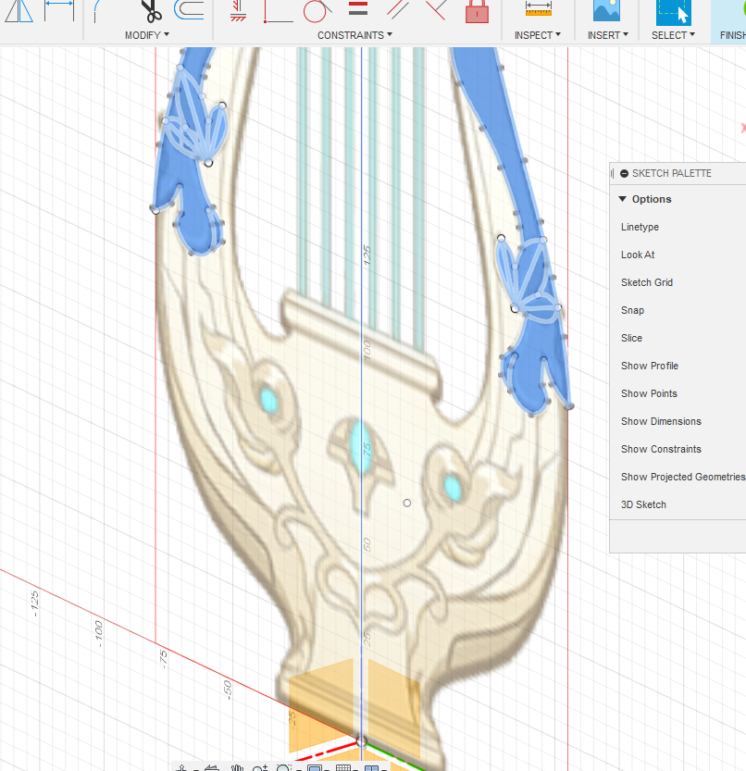Collapse the Sketch Palette with minus icon
The width and height of the screenshot is (746, 771).
(624, 174)
